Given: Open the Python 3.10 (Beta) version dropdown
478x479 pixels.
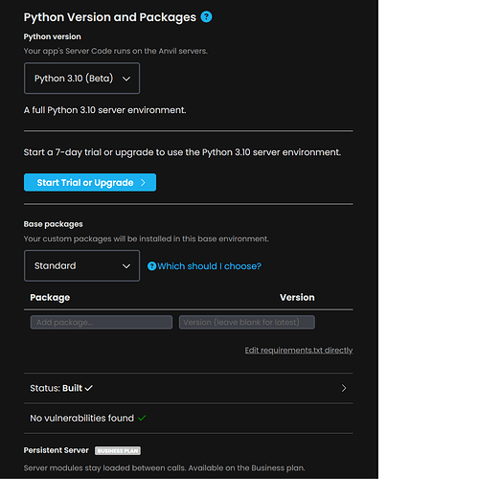Looking at the screenshot, I should (81, 79).
